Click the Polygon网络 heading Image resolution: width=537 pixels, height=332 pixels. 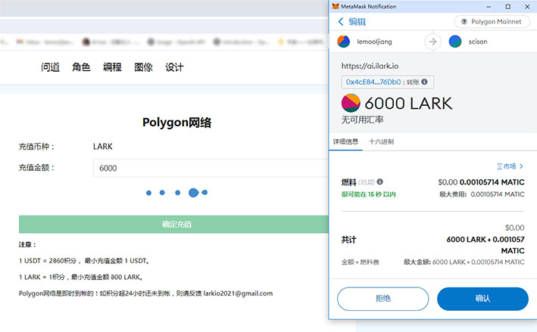tap(176, 123)
